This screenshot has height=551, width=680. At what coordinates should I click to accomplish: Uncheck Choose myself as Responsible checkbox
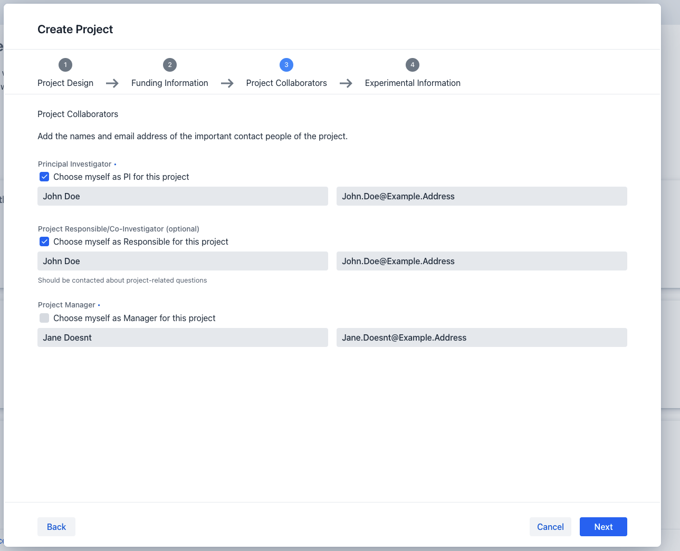pyautogui.click(x=44, y=242)
